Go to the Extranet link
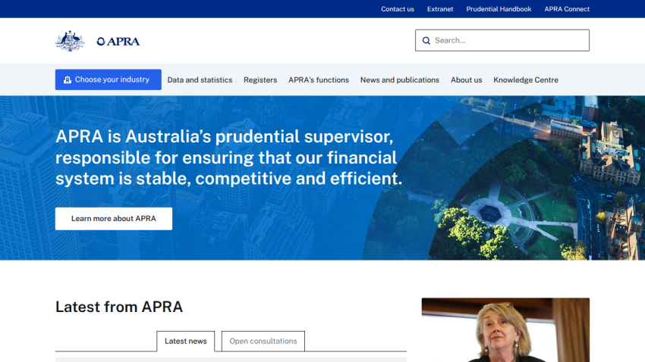This screenshot has width=645, height=362. [439, 9]
